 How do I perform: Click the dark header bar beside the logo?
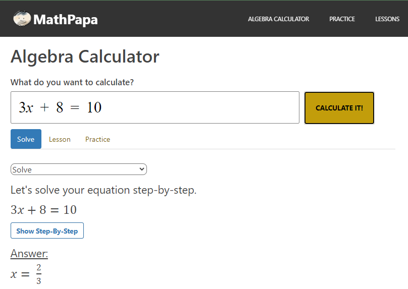(172, 19)
